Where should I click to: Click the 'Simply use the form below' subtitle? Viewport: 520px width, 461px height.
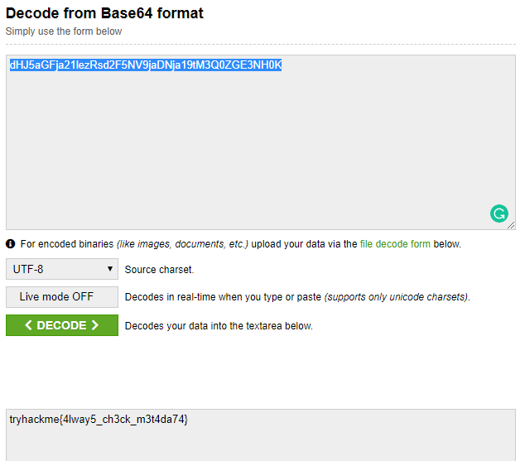point(64,31)
